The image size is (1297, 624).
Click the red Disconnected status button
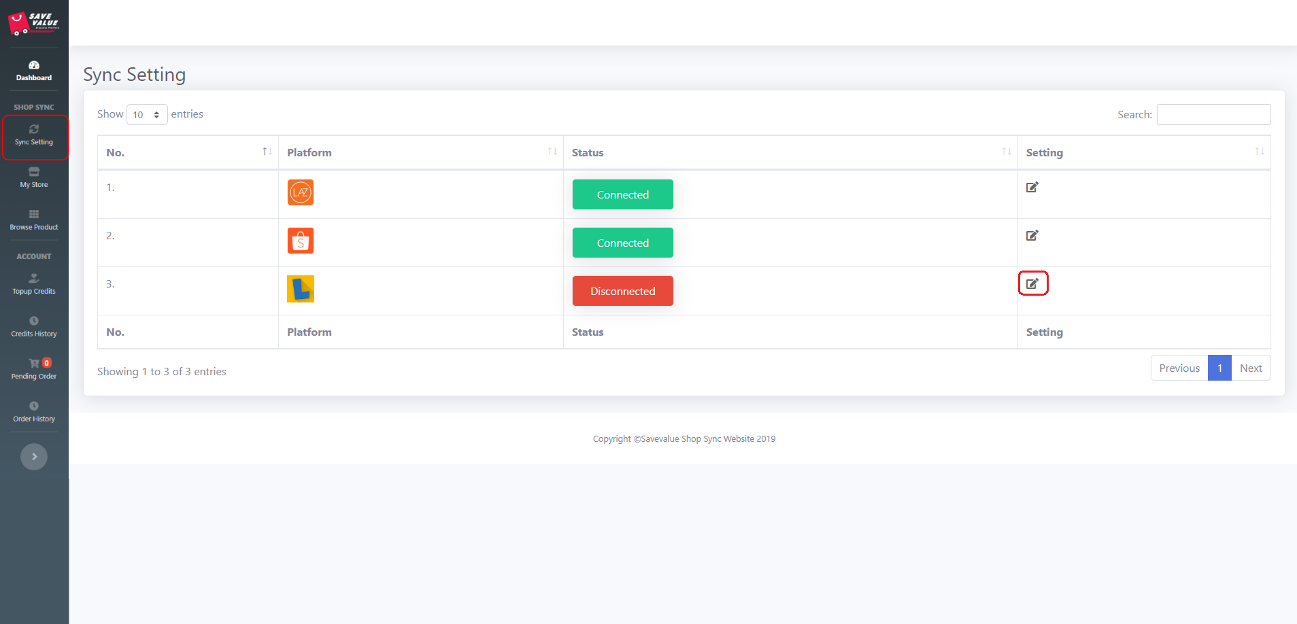(622, 291)
